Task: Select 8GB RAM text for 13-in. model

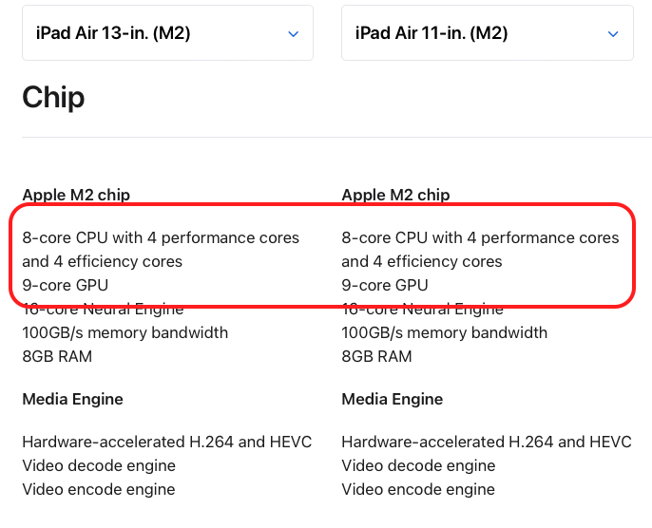Action: 57,356
